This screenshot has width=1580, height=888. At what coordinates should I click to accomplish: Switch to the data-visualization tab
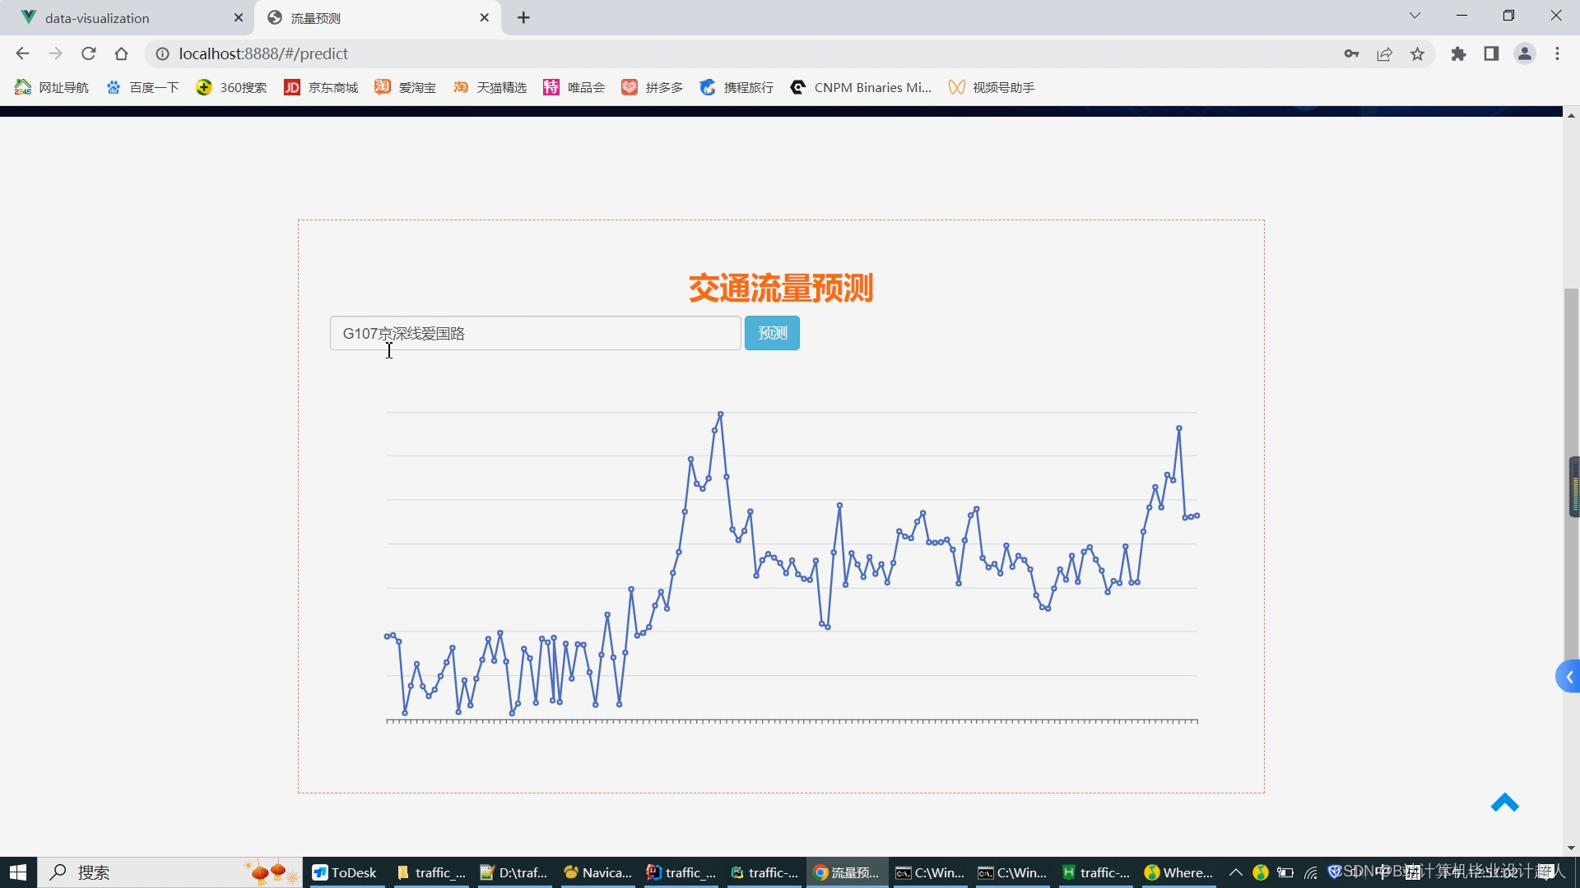pyautogui.click(x=97, y=18)
